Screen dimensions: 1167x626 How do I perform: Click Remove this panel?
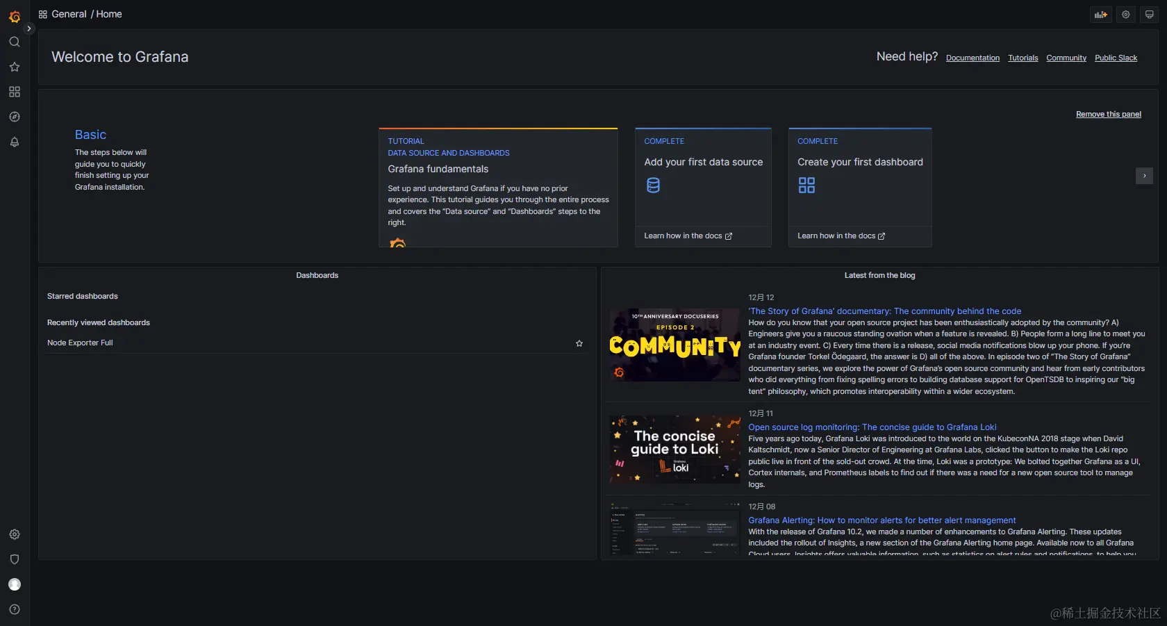[x=1109, y=114]
